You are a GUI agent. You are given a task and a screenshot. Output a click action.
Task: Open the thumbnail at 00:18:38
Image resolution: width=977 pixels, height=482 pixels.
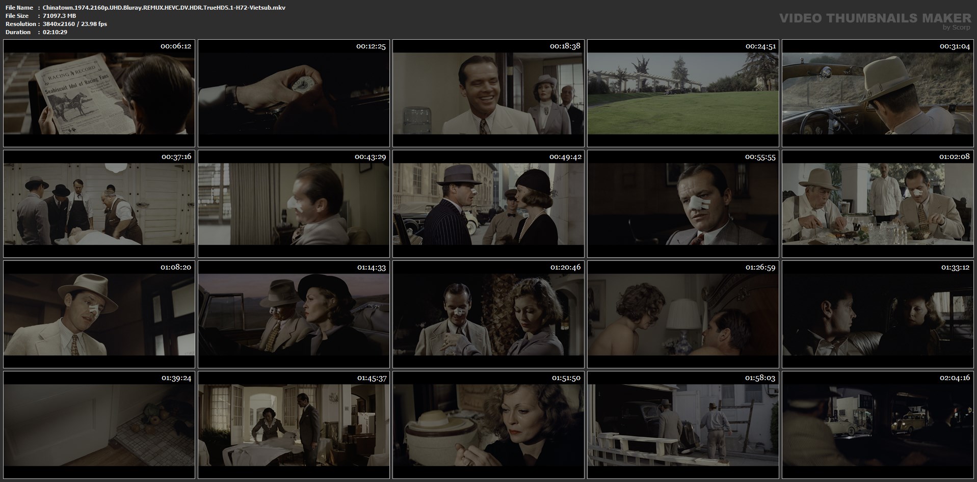point(488,93)
